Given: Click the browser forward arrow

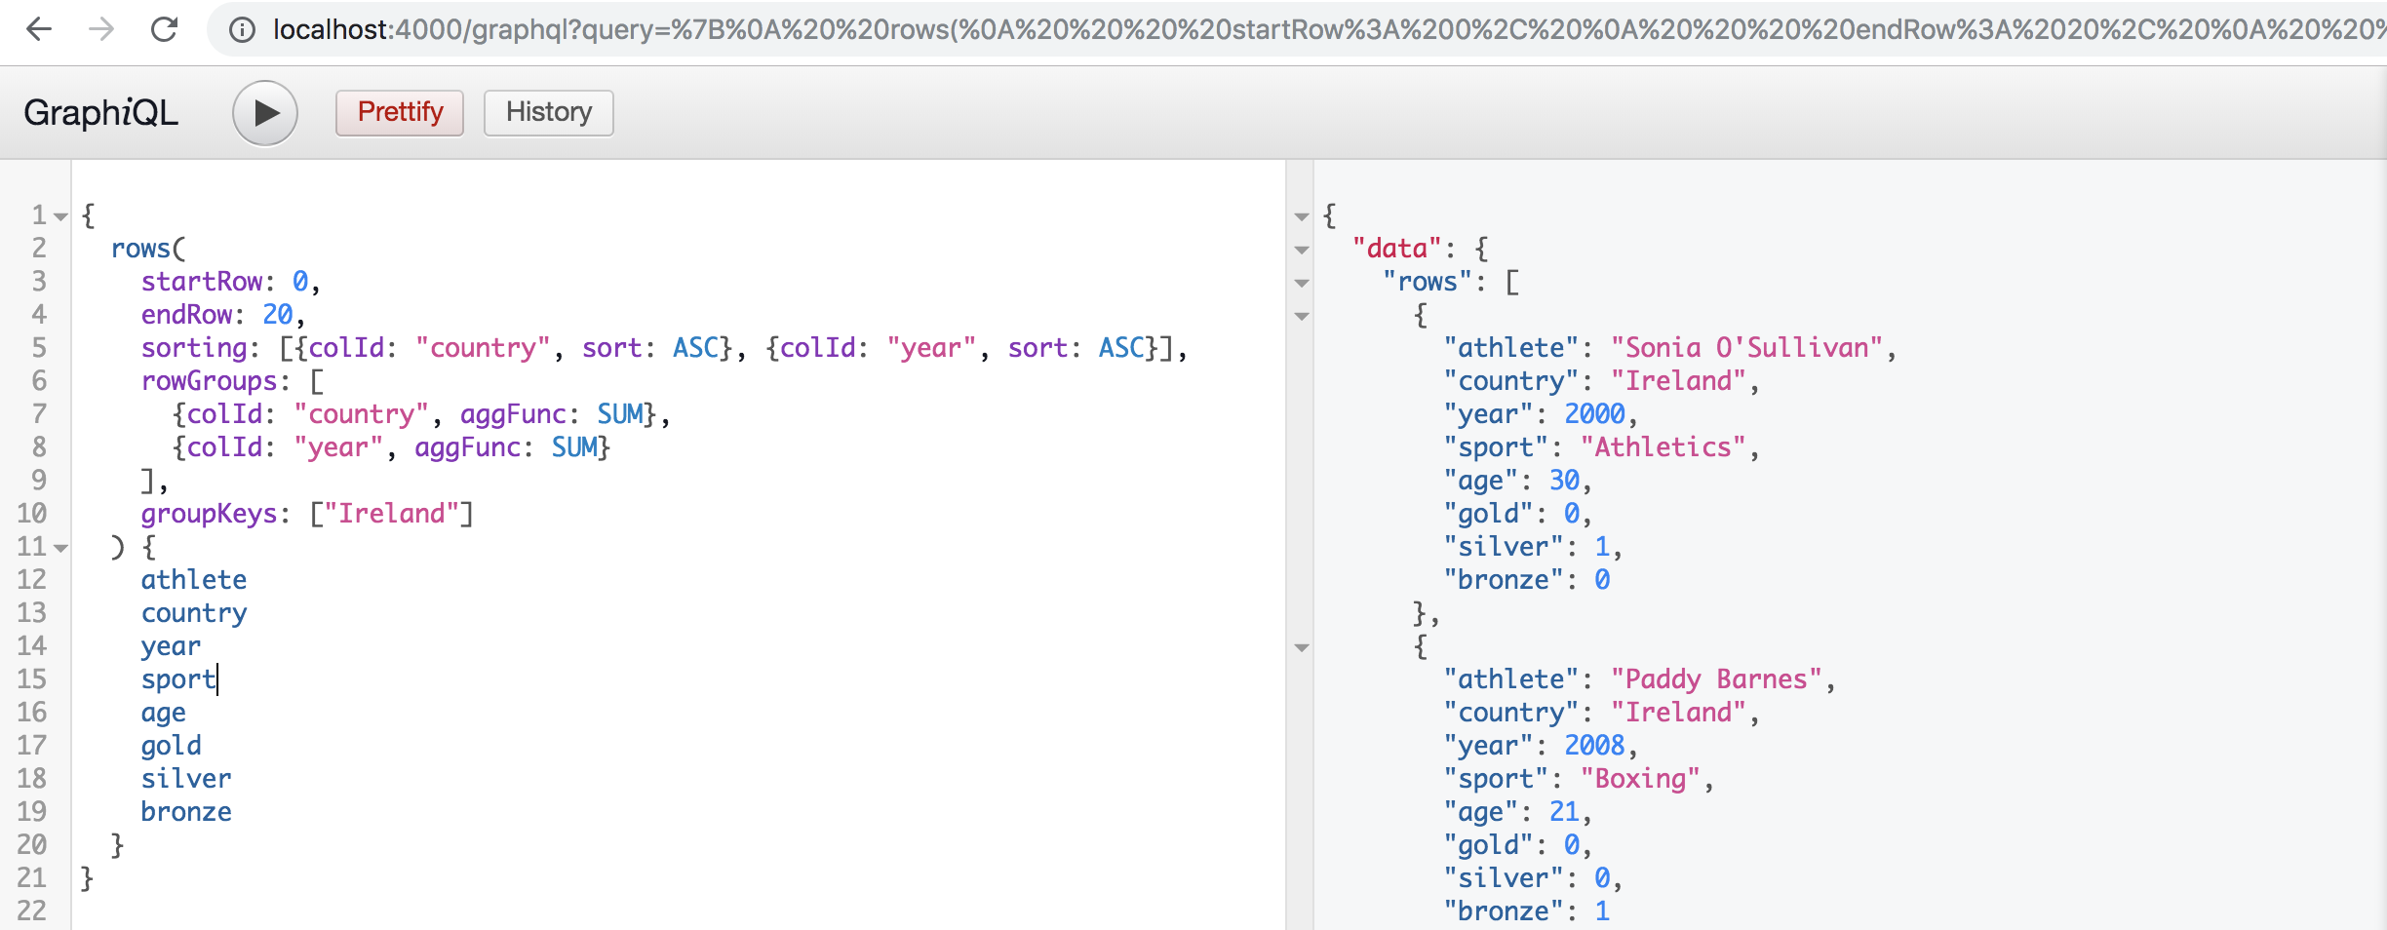Looking at the screenshot, I should [x=101, y=30].
